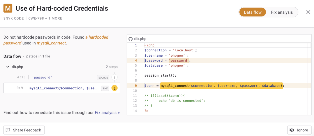The image size is (314, 136).
Task: Click the orange M severity icon
Action: coord(8,8)
